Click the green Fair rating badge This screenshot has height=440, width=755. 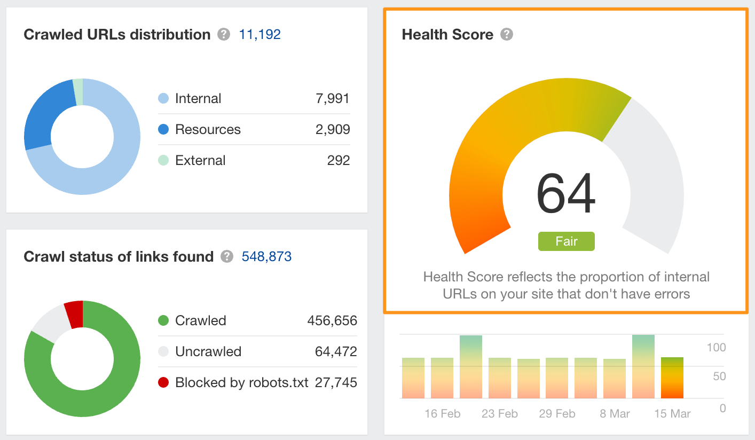click(x=567, y=241)
